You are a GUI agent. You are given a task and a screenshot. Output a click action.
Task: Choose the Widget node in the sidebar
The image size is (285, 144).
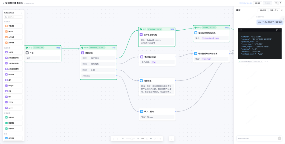coord(13,85)
